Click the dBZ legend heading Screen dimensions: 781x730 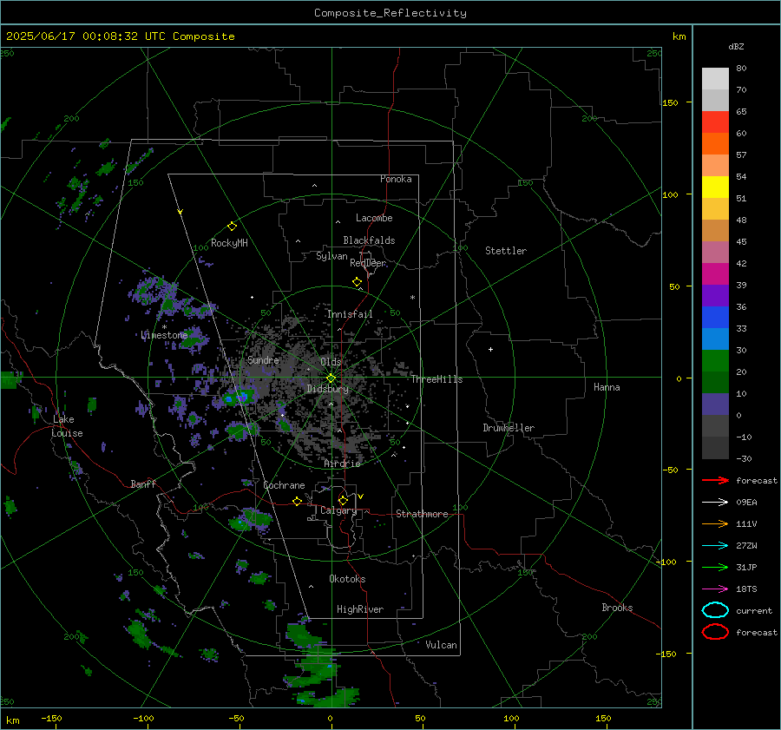click(736, 46)
